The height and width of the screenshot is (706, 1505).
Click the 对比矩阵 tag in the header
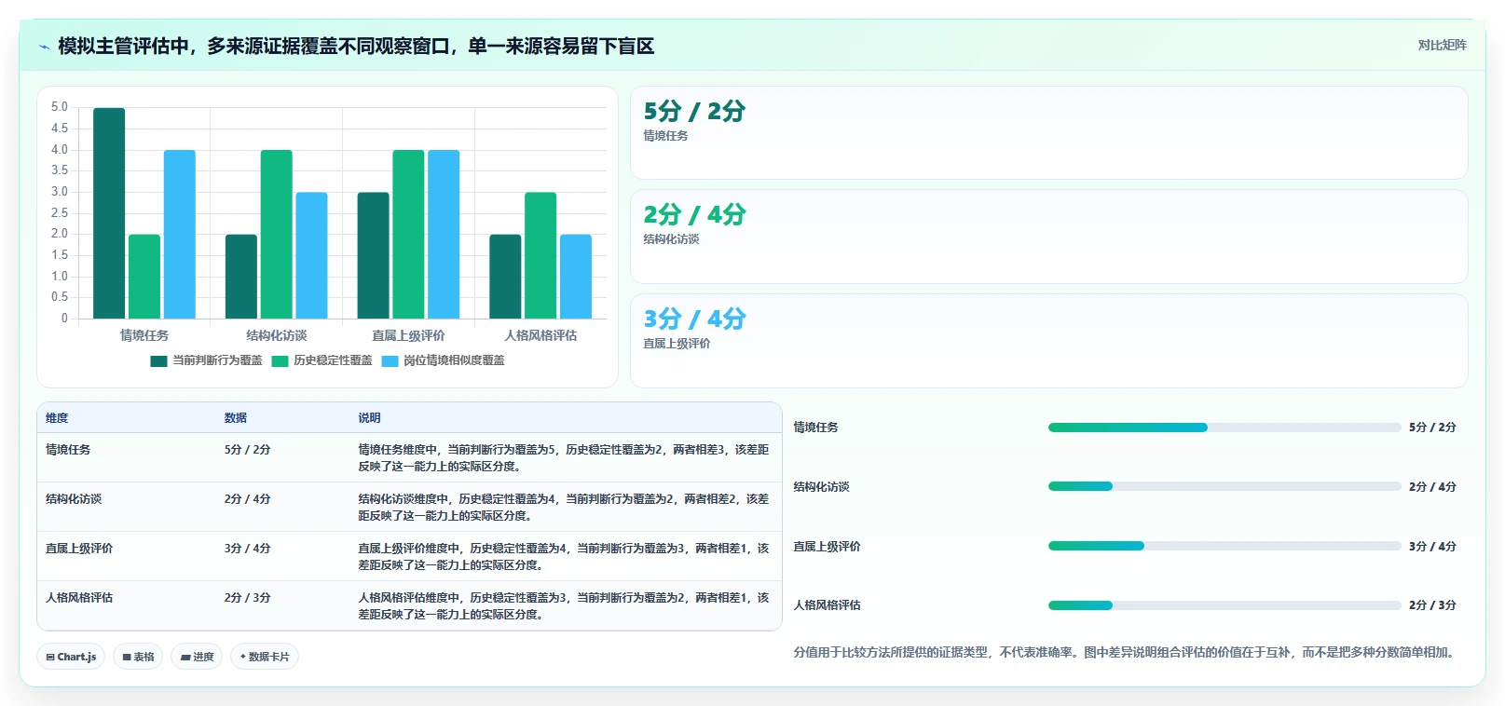click(1442, 46)
